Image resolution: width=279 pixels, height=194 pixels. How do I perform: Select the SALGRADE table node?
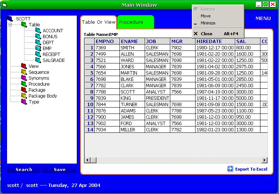click(x=53, y=60)
